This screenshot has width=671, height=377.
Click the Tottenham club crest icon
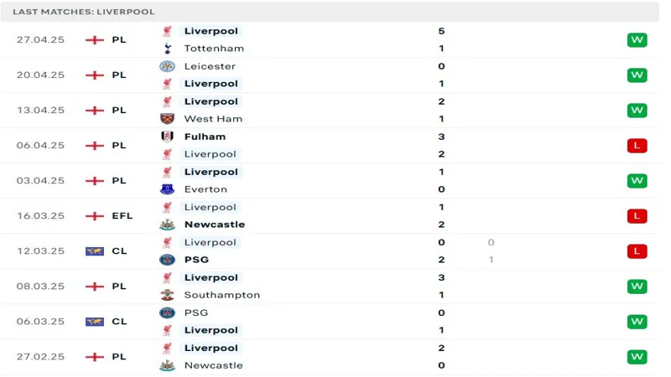[167, 49]
